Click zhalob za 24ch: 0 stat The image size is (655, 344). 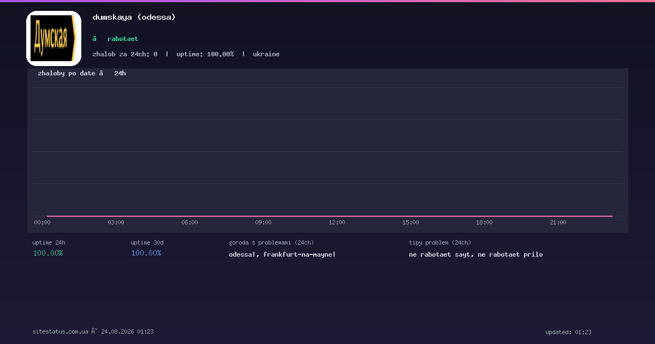(125, 54)
